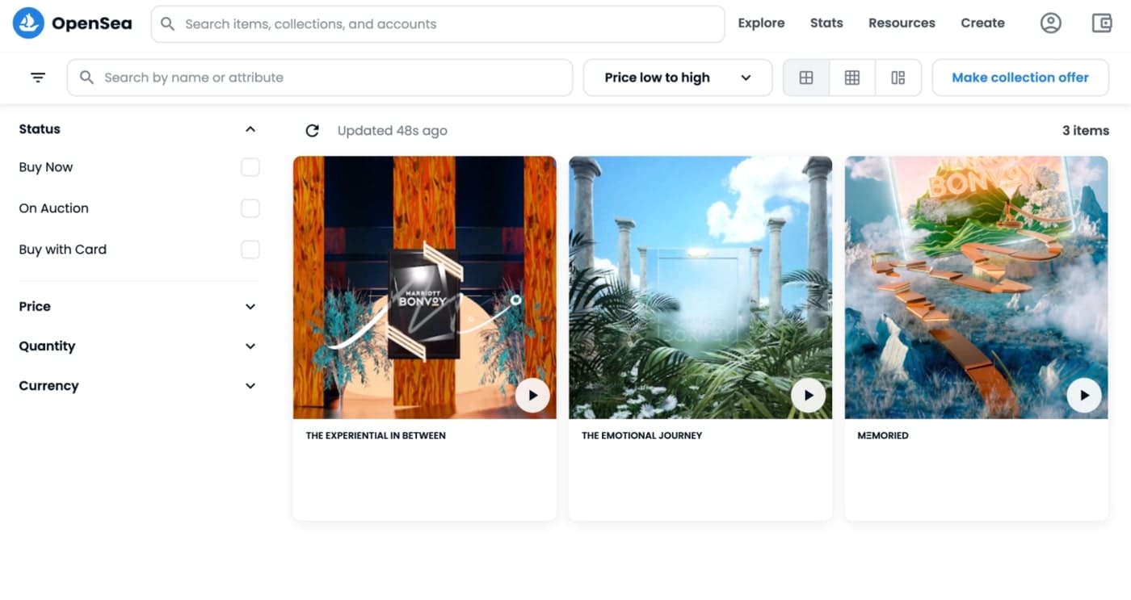Open the Marriott Bonvoy orange artwork thumbnail
The width and height of the screenshot is (1131, 600).
(425, 287)
